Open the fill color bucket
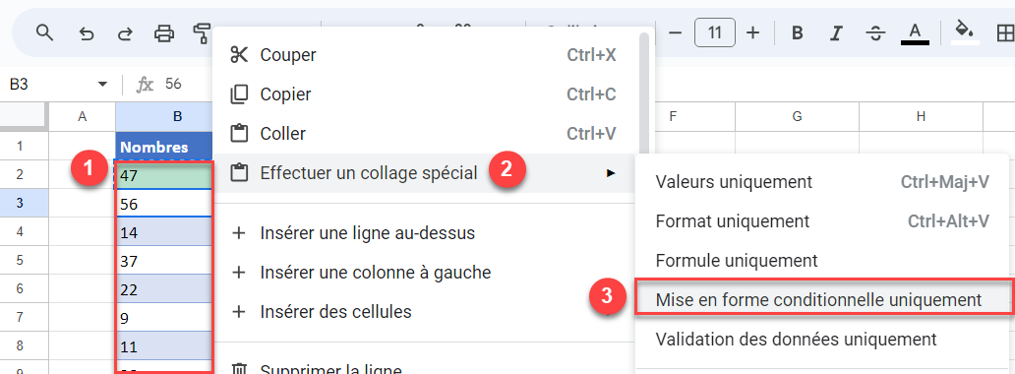The image size is (1015, 374). 965,31
